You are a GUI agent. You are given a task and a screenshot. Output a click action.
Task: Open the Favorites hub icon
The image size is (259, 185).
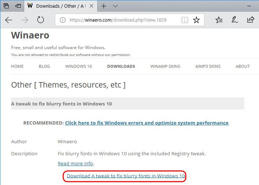219,20
